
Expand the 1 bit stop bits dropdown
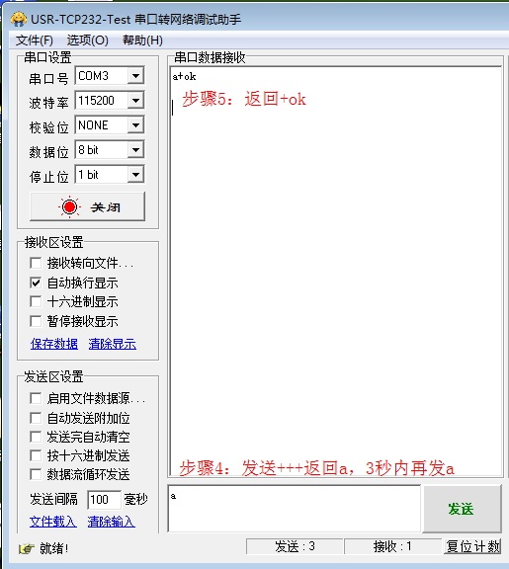pyautogui.click(x=135, y=175)
